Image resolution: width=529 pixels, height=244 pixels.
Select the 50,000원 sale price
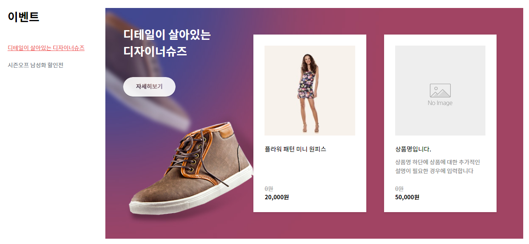coord(407,198)
